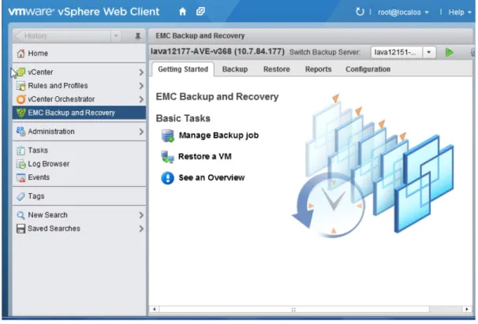The height and width of the screenshot is (324, 478).
Task: Switch to the Reports tab
Action: click(318, 69)
